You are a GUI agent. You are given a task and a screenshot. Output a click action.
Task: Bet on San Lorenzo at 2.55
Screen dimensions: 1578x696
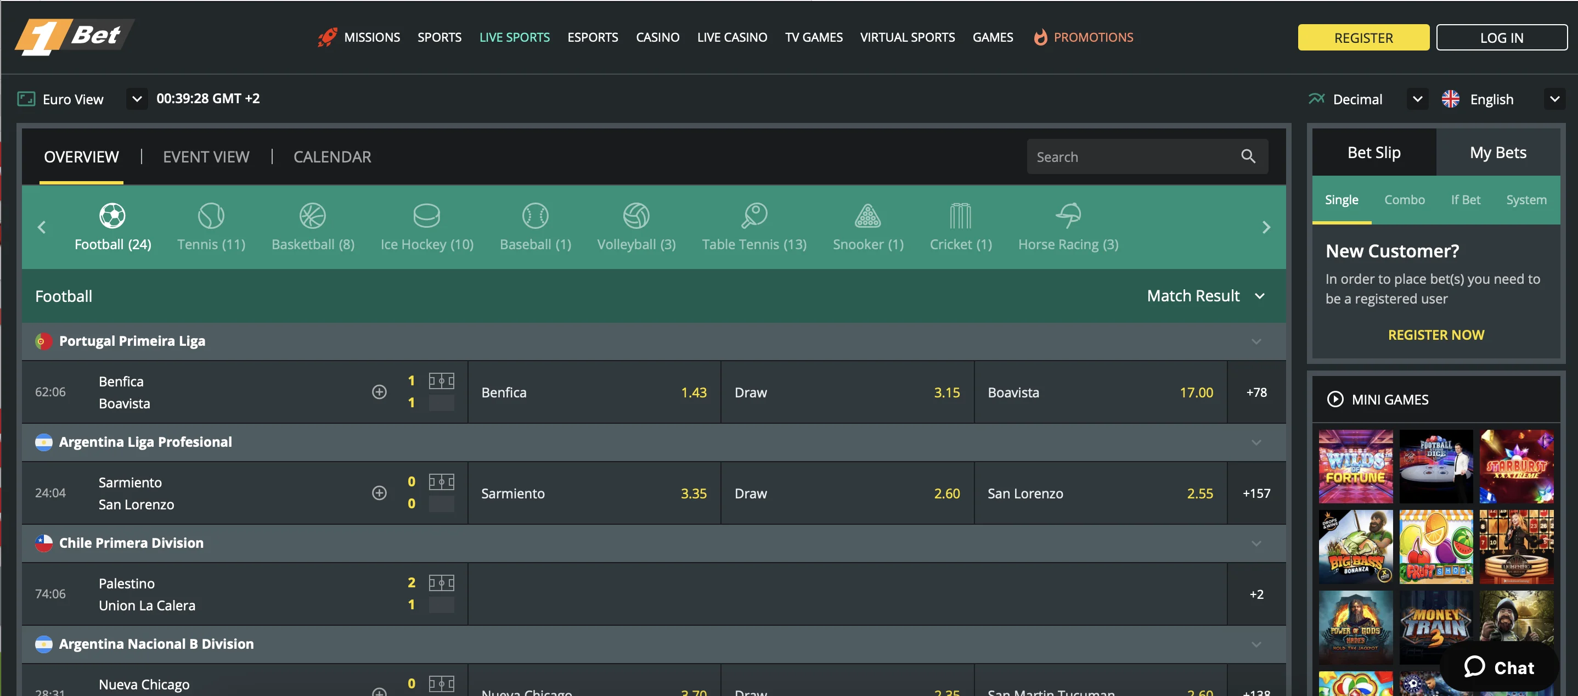point(1101,493)
